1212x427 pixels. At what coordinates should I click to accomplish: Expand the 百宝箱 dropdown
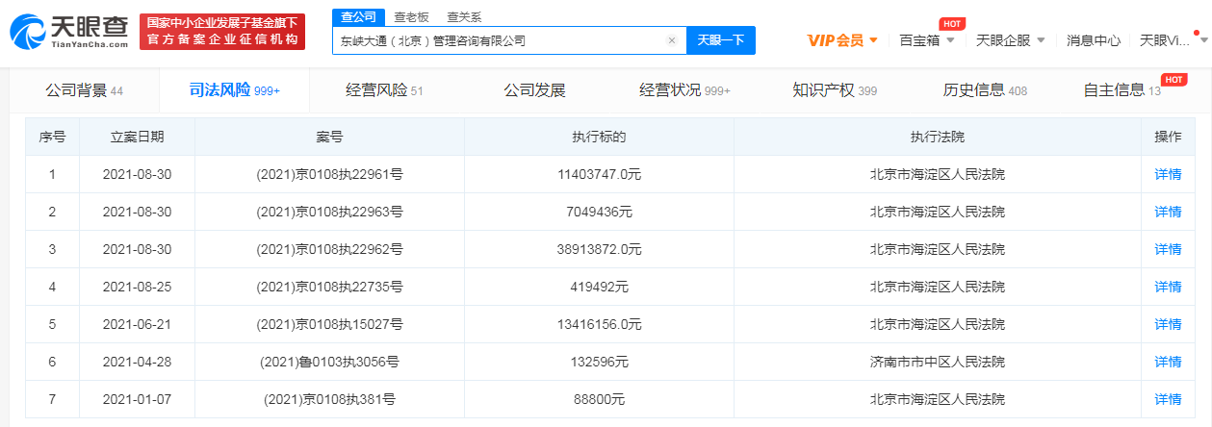[926, 40]
